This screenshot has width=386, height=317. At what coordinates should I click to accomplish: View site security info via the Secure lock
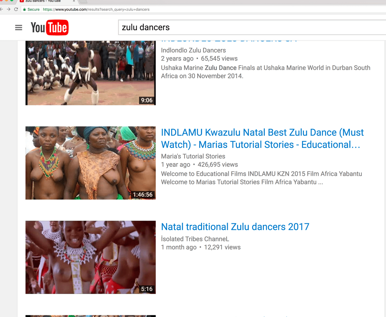pos(31,9)
